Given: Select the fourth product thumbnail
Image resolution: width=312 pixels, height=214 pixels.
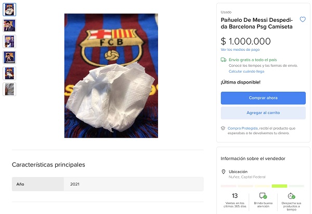Looking at the screenshot, I should coord(9,57).
